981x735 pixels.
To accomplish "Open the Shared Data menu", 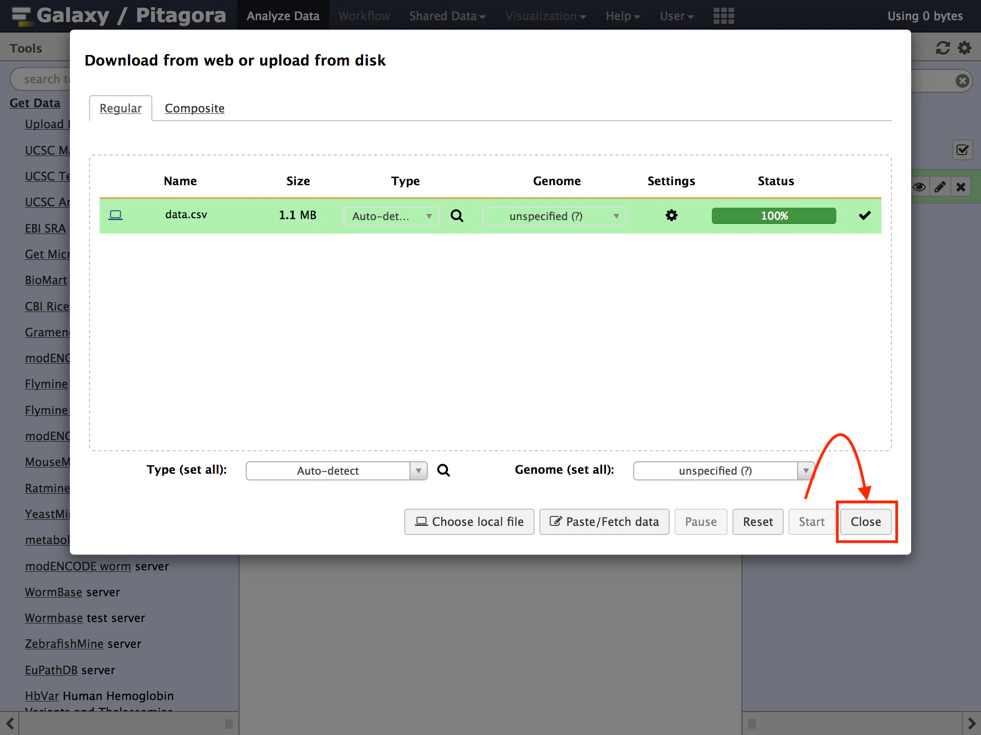I will click(447, 16).
